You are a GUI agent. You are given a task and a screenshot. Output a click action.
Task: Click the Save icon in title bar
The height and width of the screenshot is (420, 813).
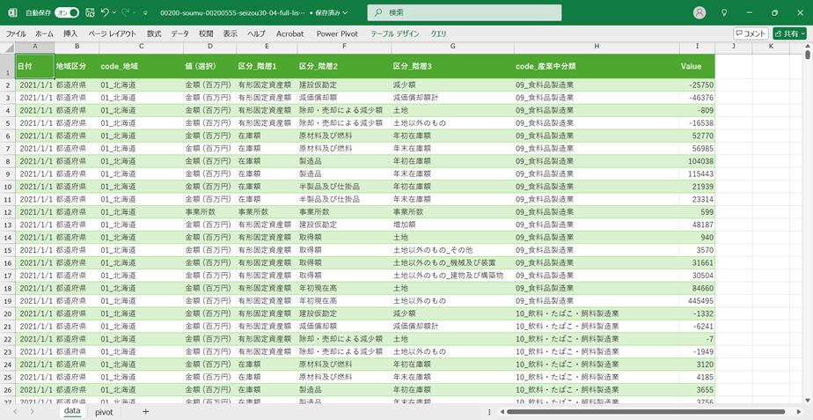tap(90, 13)
